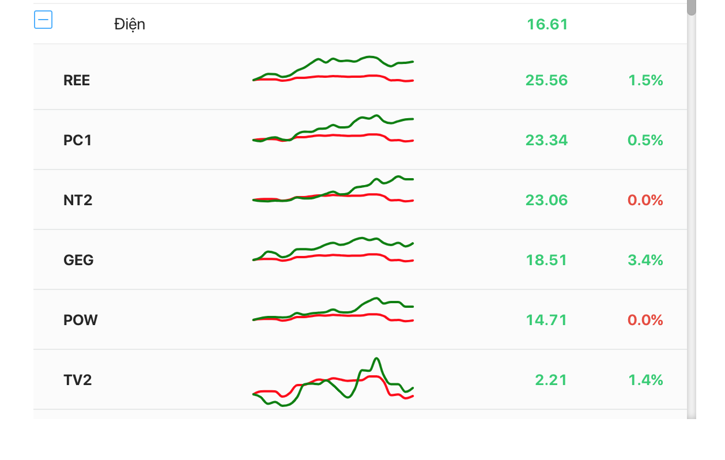Open the PC1 ticker symbol

78,140
